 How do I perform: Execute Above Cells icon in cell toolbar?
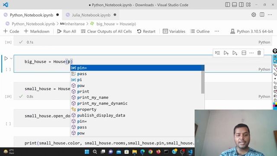pyautogui.click(x=226, y=53)
